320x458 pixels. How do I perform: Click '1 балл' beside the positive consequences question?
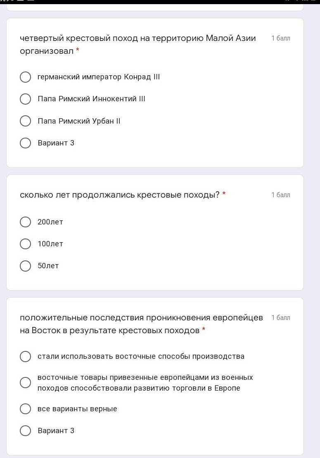pos(280,318)
